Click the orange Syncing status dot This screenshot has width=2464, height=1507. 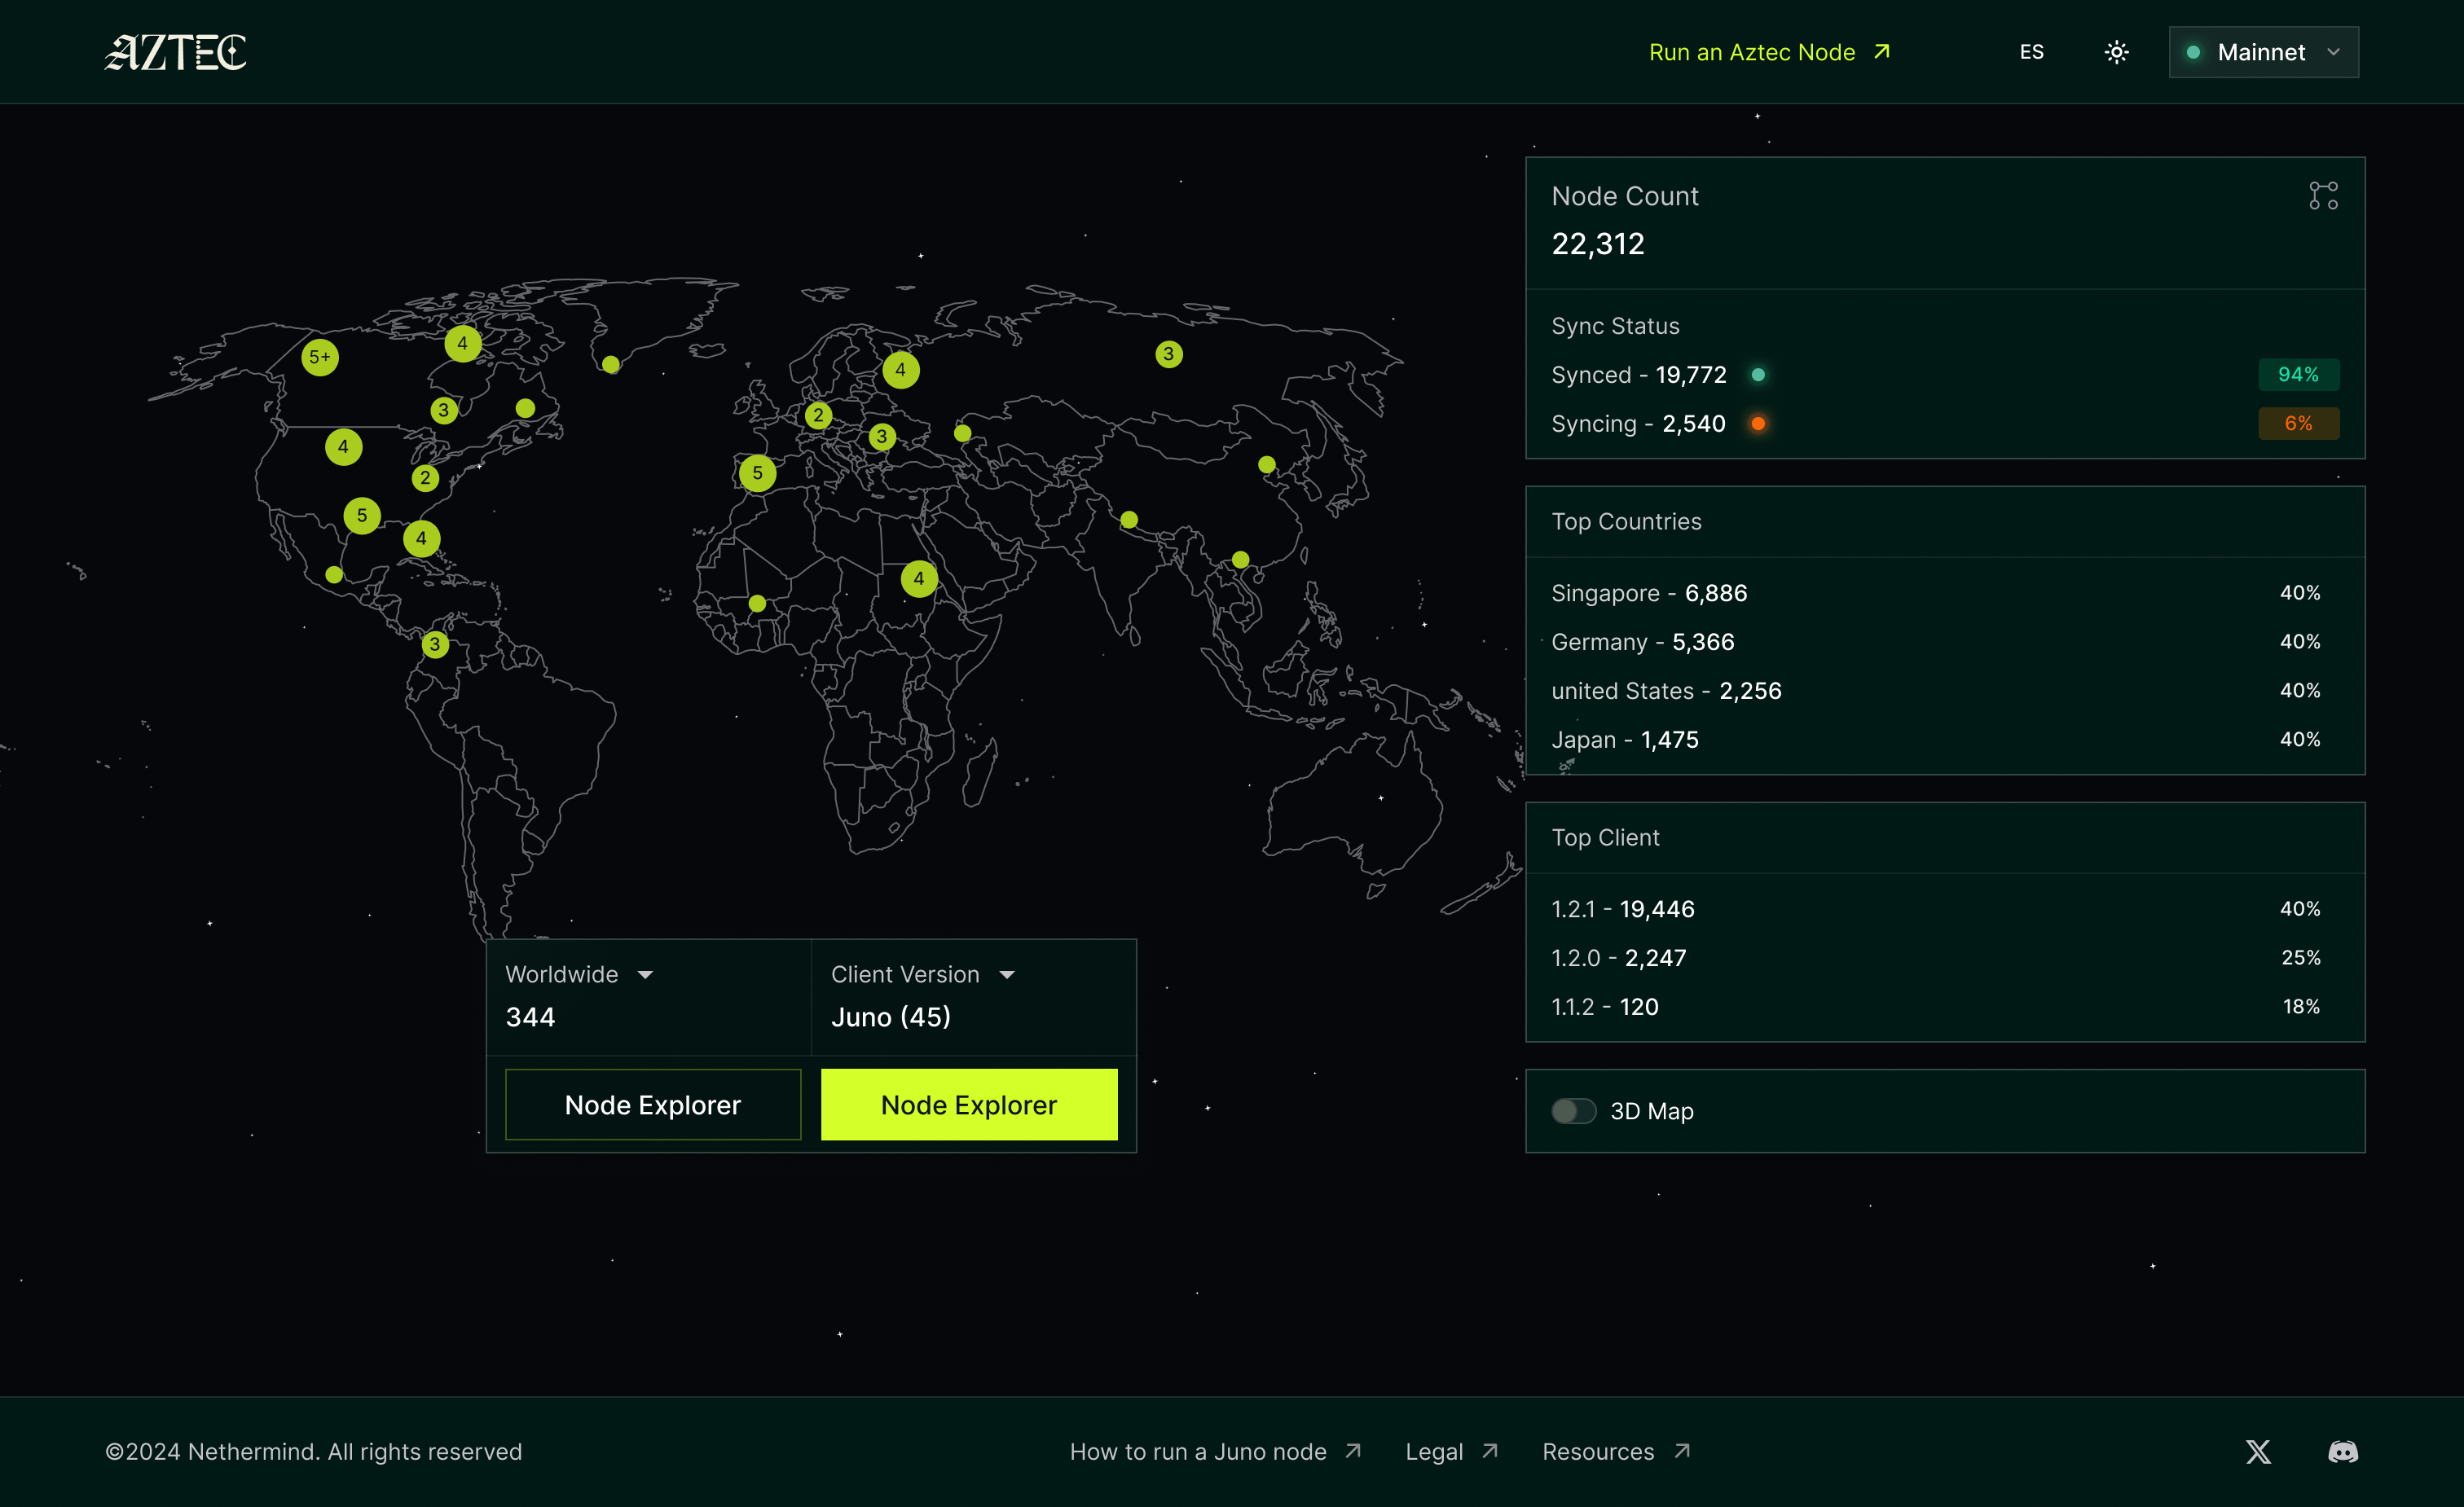[1758, 424]
